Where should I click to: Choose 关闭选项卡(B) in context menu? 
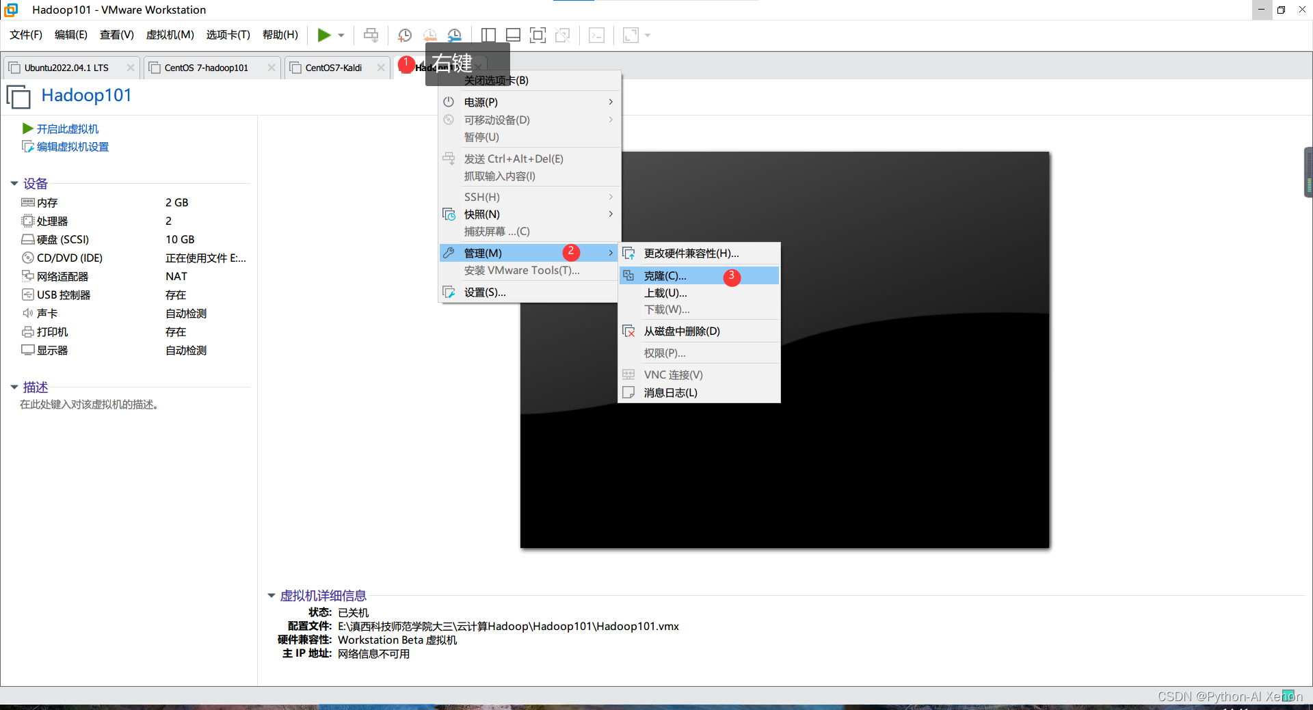click(530, 81)
